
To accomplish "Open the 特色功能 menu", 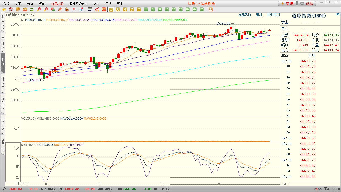I will tap(57, 4).
